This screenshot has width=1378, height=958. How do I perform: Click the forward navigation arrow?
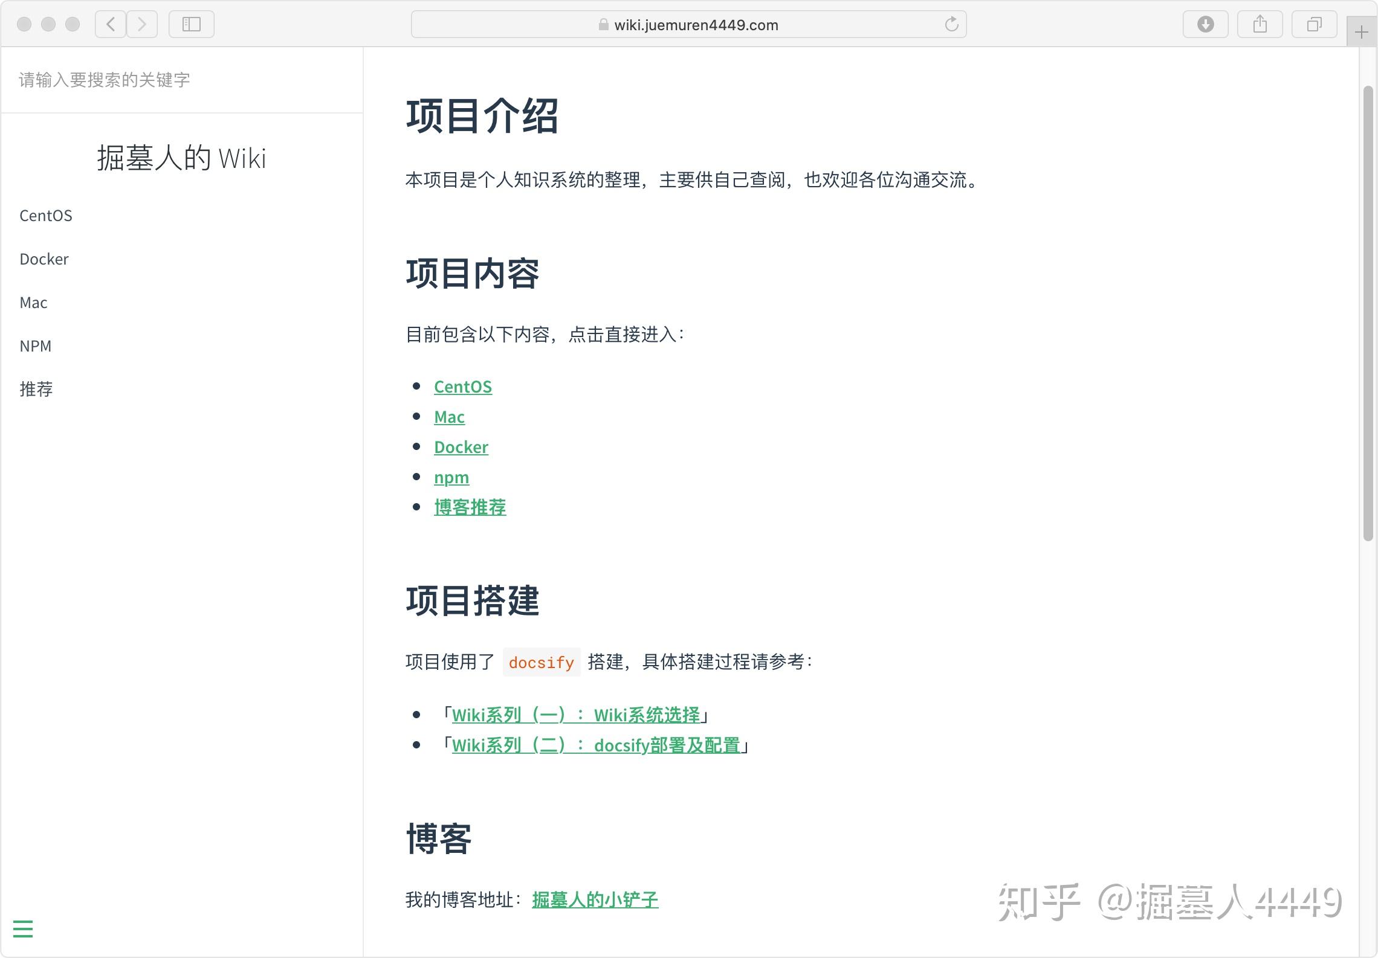pos(141,24)
